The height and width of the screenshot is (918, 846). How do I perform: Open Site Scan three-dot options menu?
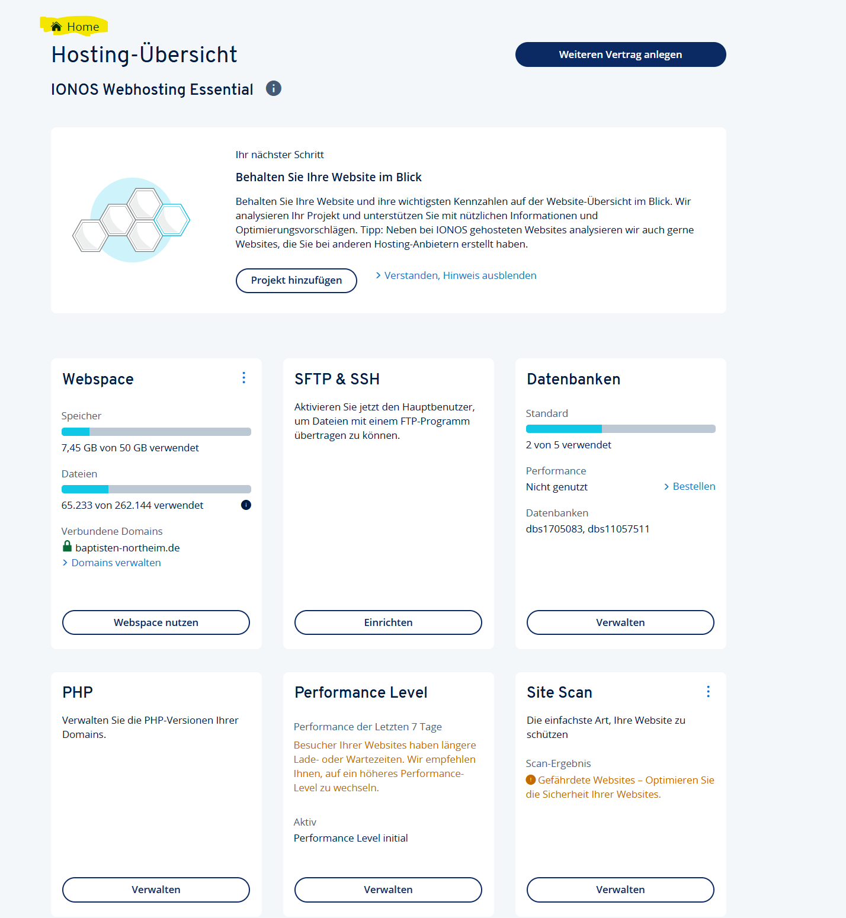pos(708,692)
